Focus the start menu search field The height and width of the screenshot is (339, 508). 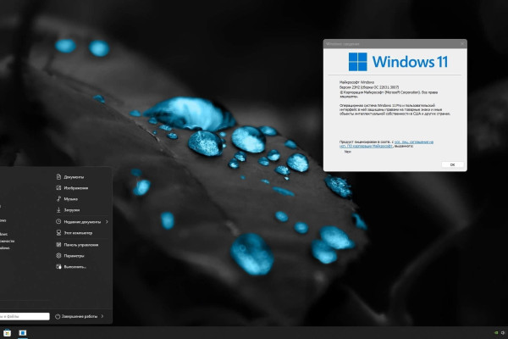[x=25, y=316]
